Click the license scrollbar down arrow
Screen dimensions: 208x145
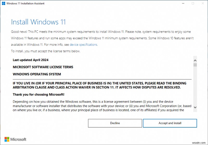click(195, 107)
